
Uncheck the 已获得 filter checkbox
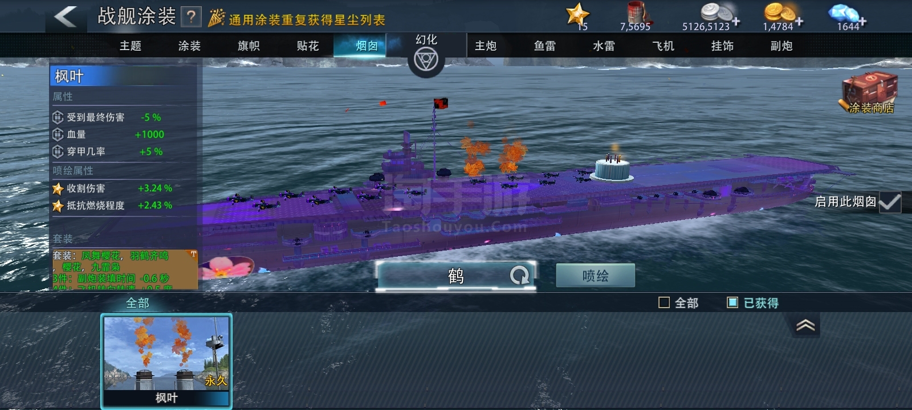[732, 303]
